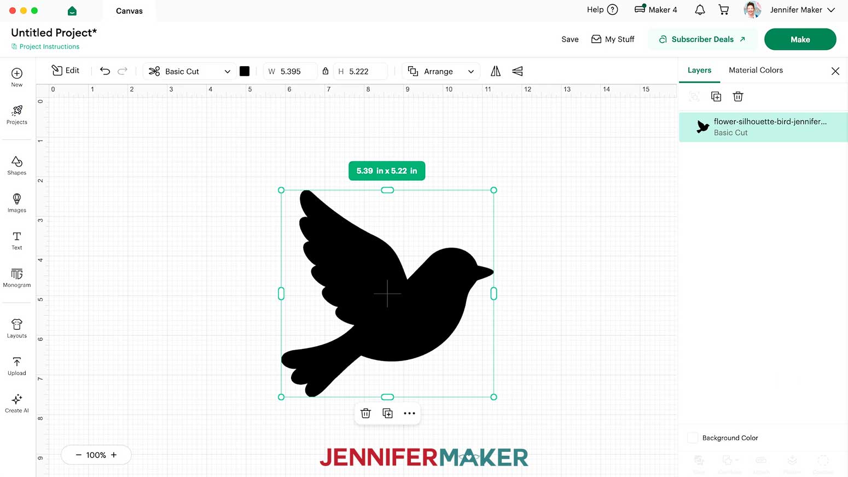Select the Maker 4 machine
Image resolution: width=848 pixels, height=477 pixels.
point(655,10)
